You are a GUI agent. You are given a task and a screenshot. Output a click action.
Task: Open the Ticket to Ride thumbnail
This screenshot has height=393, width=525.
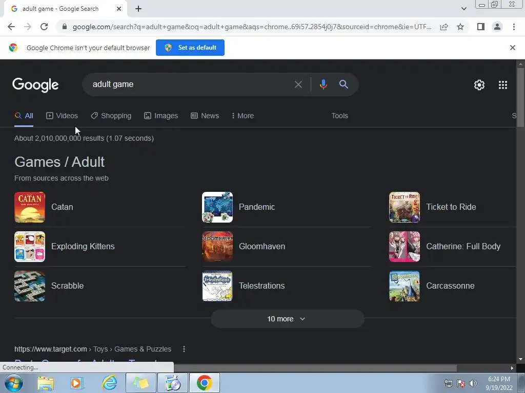pyautogui.click(x=405, y=207)
